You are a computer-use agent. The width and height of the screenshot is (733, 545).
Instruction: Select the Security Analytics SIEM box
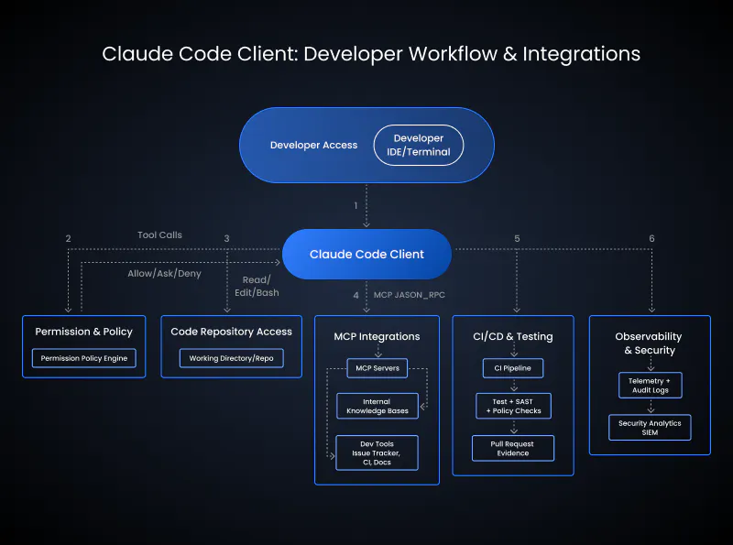650,427
